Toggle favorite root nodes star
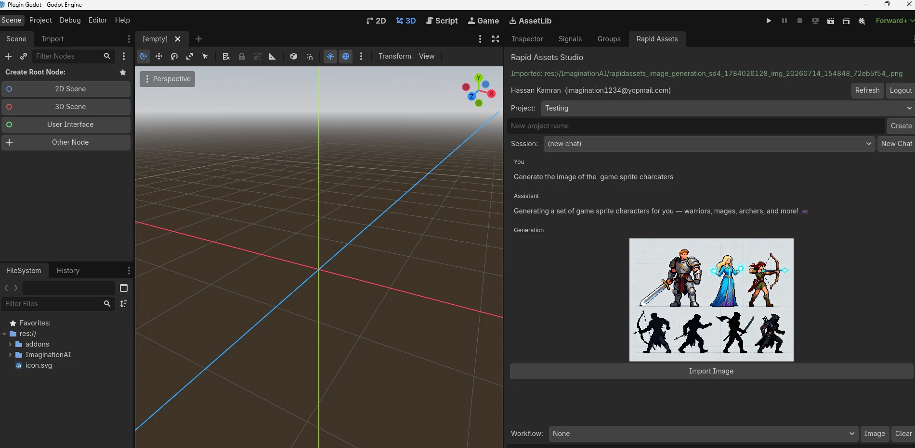915x448 pixels. point(123,72)
